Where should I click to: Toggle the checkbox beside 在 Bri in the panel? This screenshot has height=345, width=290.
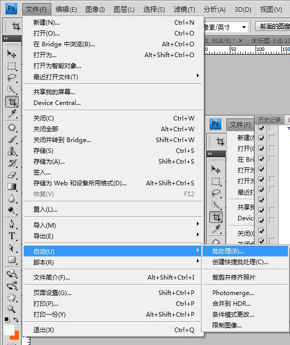(261, 159)
